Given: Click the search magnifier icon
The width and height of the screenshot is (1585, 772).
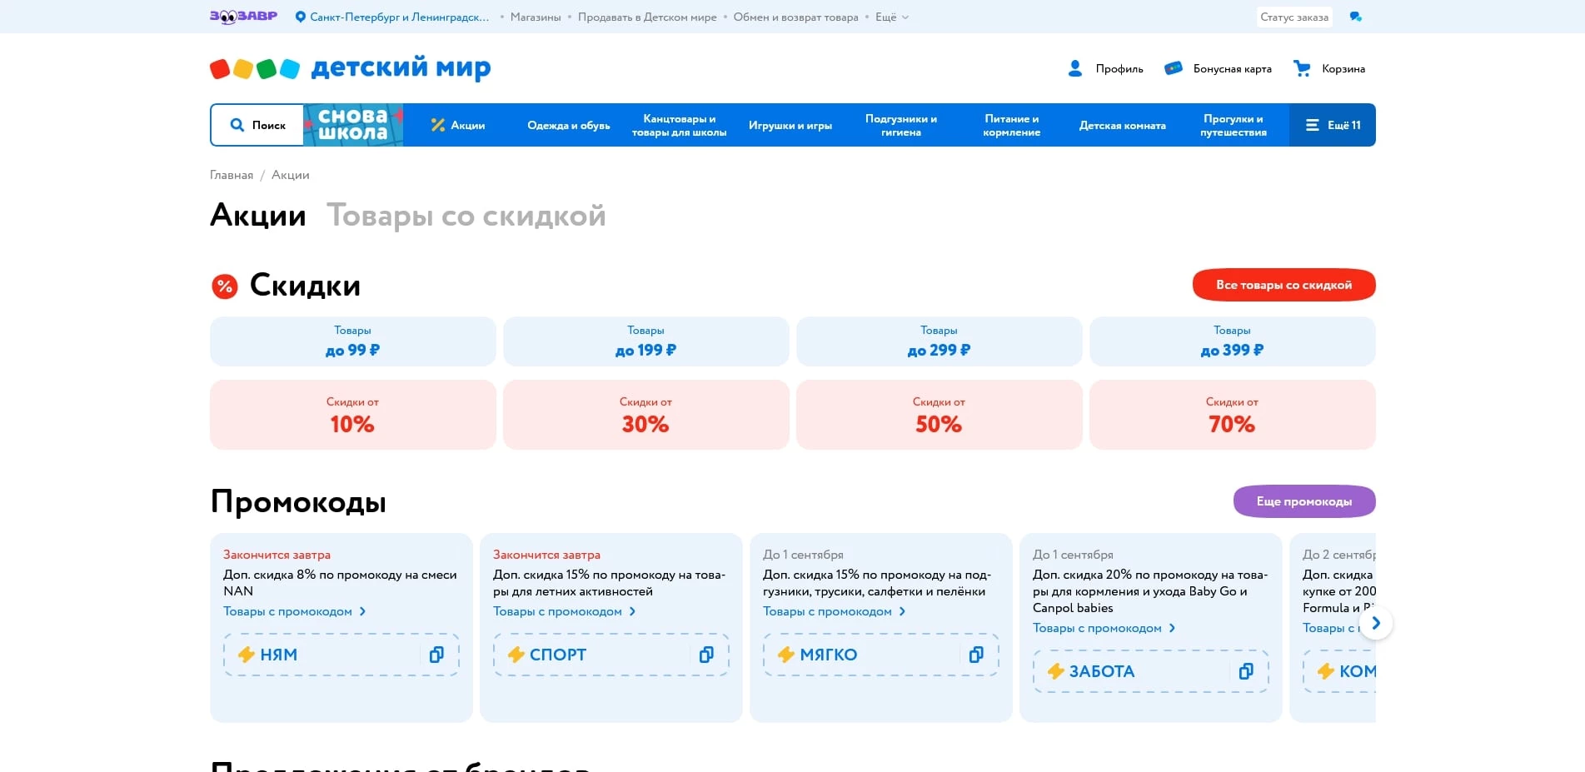Looking at the screenshot, I should point(237,124).
